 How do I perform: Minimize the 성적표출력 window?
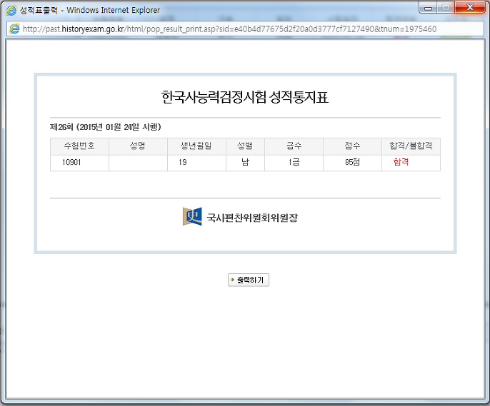coord(428,8)
